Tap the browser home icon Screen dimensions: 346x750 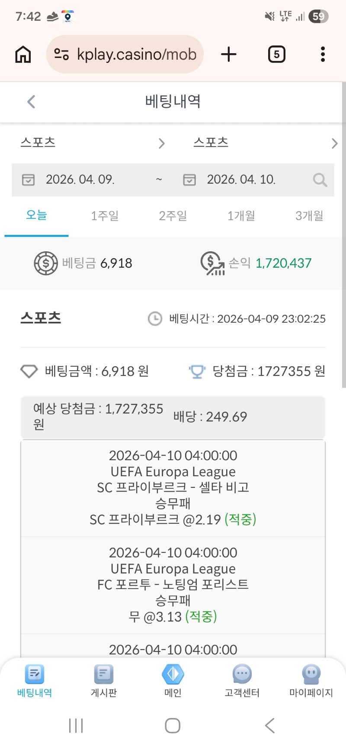tap(23, 54)
